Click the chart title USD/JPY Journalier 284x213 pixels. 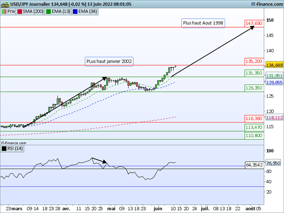coord(30,4)
